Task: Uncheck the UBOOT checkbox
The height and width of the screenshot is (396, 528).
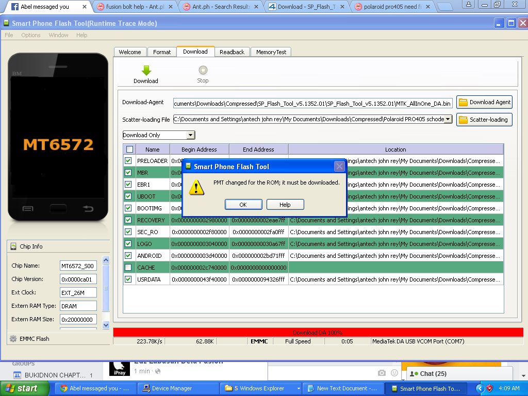Action: 128,196
